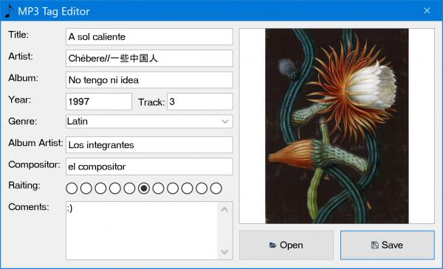Click the 'Coments:' label

(29, 207)
